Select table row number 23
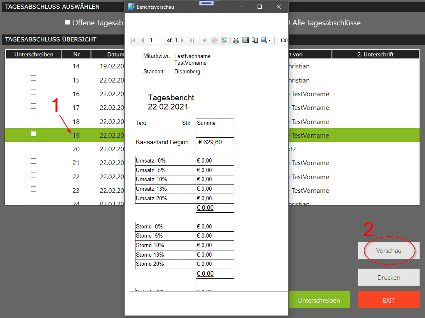Viewport: 425px width, 318px height. pyautogui.click(x=76, y=191)
